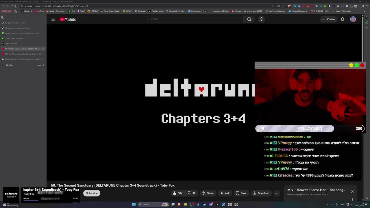Subscribe to the Toby Fox channel
The height and width of the screenshot is (208, 370).
click(92, 193)
